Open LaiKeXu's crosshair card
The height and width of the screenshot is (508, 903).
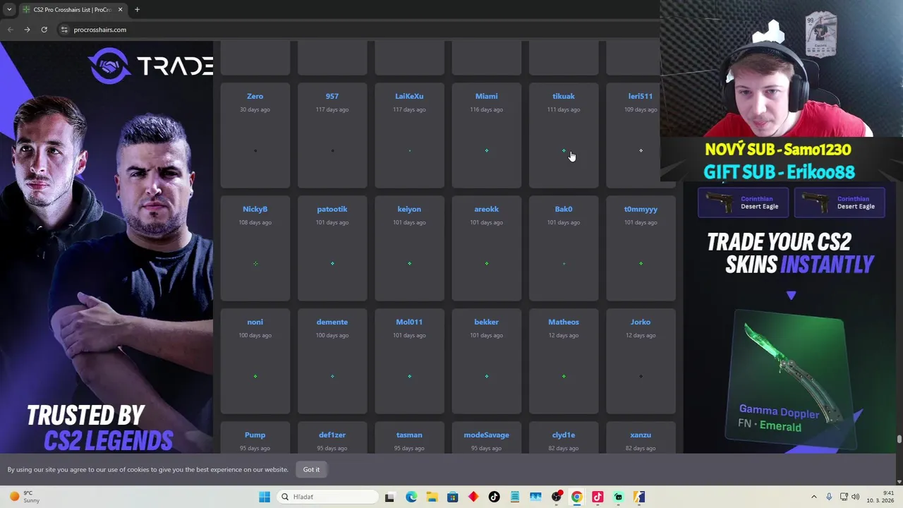click(x=409, y=136)
